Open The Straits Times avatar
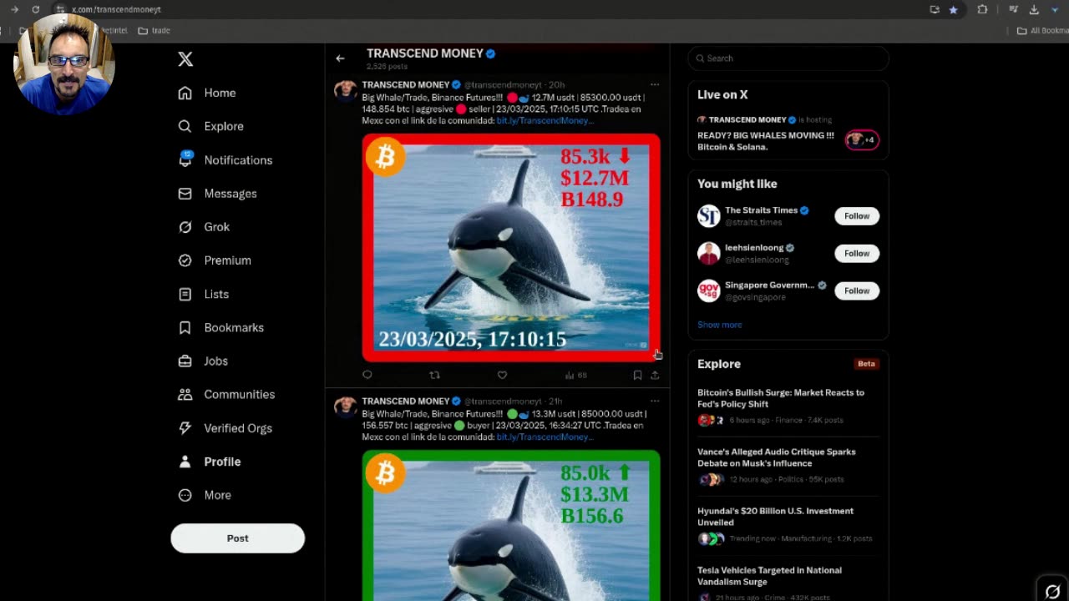 point(709,216)
